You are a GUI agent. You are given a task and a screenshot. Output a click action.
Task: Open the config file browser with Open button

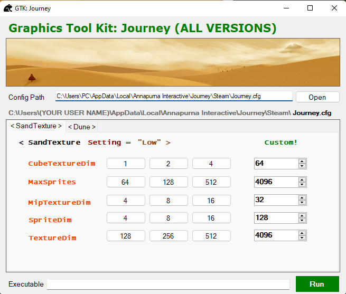pos(317,97)
